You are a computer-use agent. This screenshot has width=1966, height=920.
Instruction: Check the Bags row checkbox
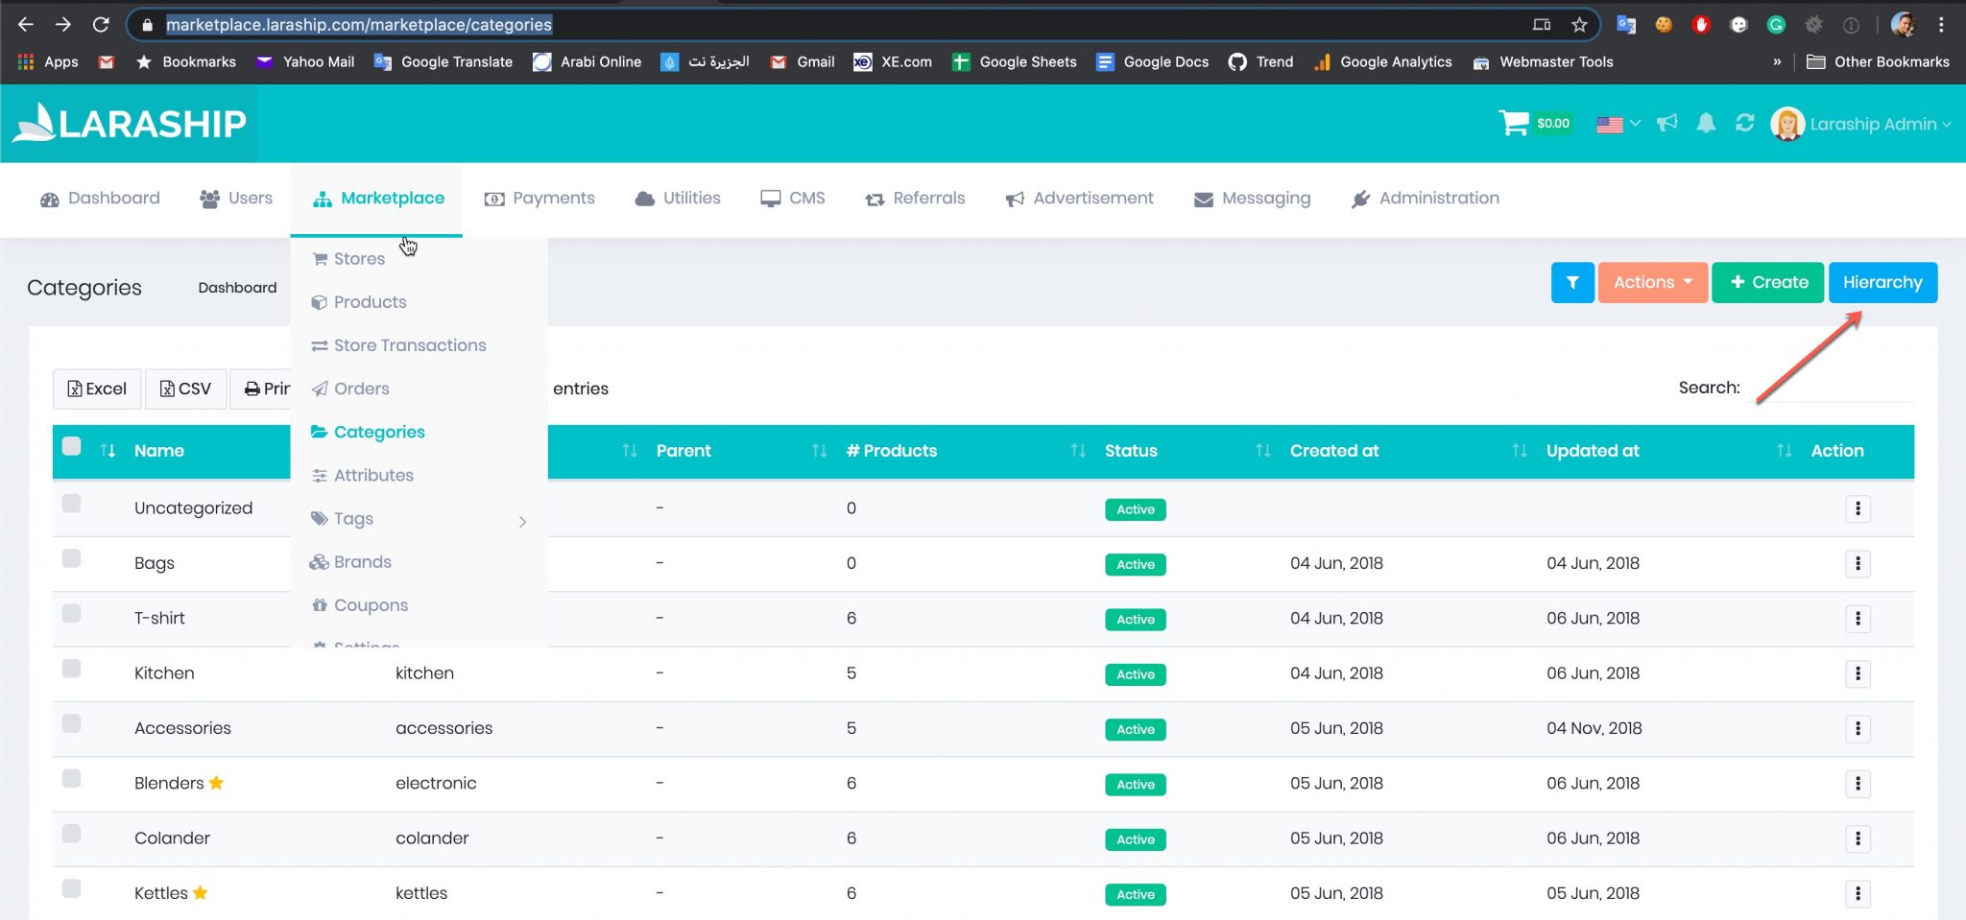pos(71,558)
